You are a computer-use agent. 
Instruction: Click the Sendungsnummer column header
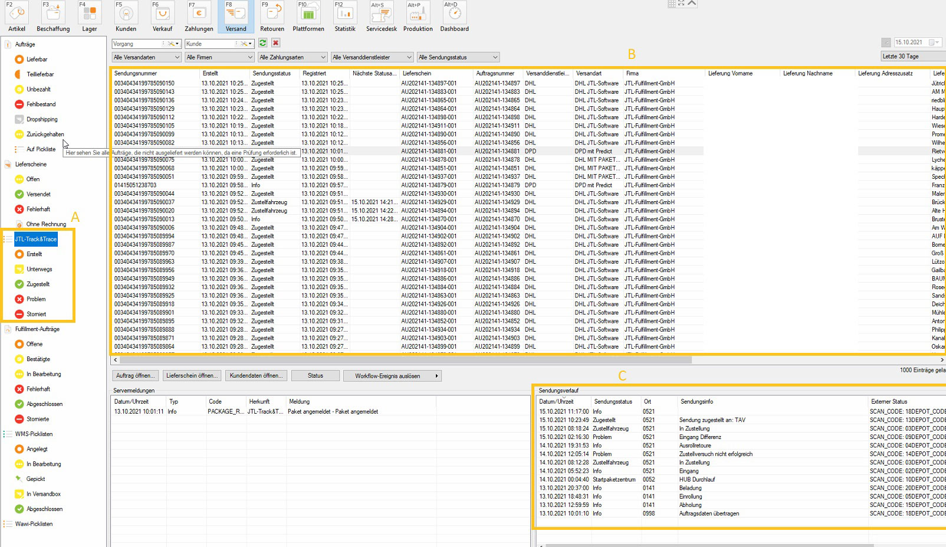tap(136, 74)
